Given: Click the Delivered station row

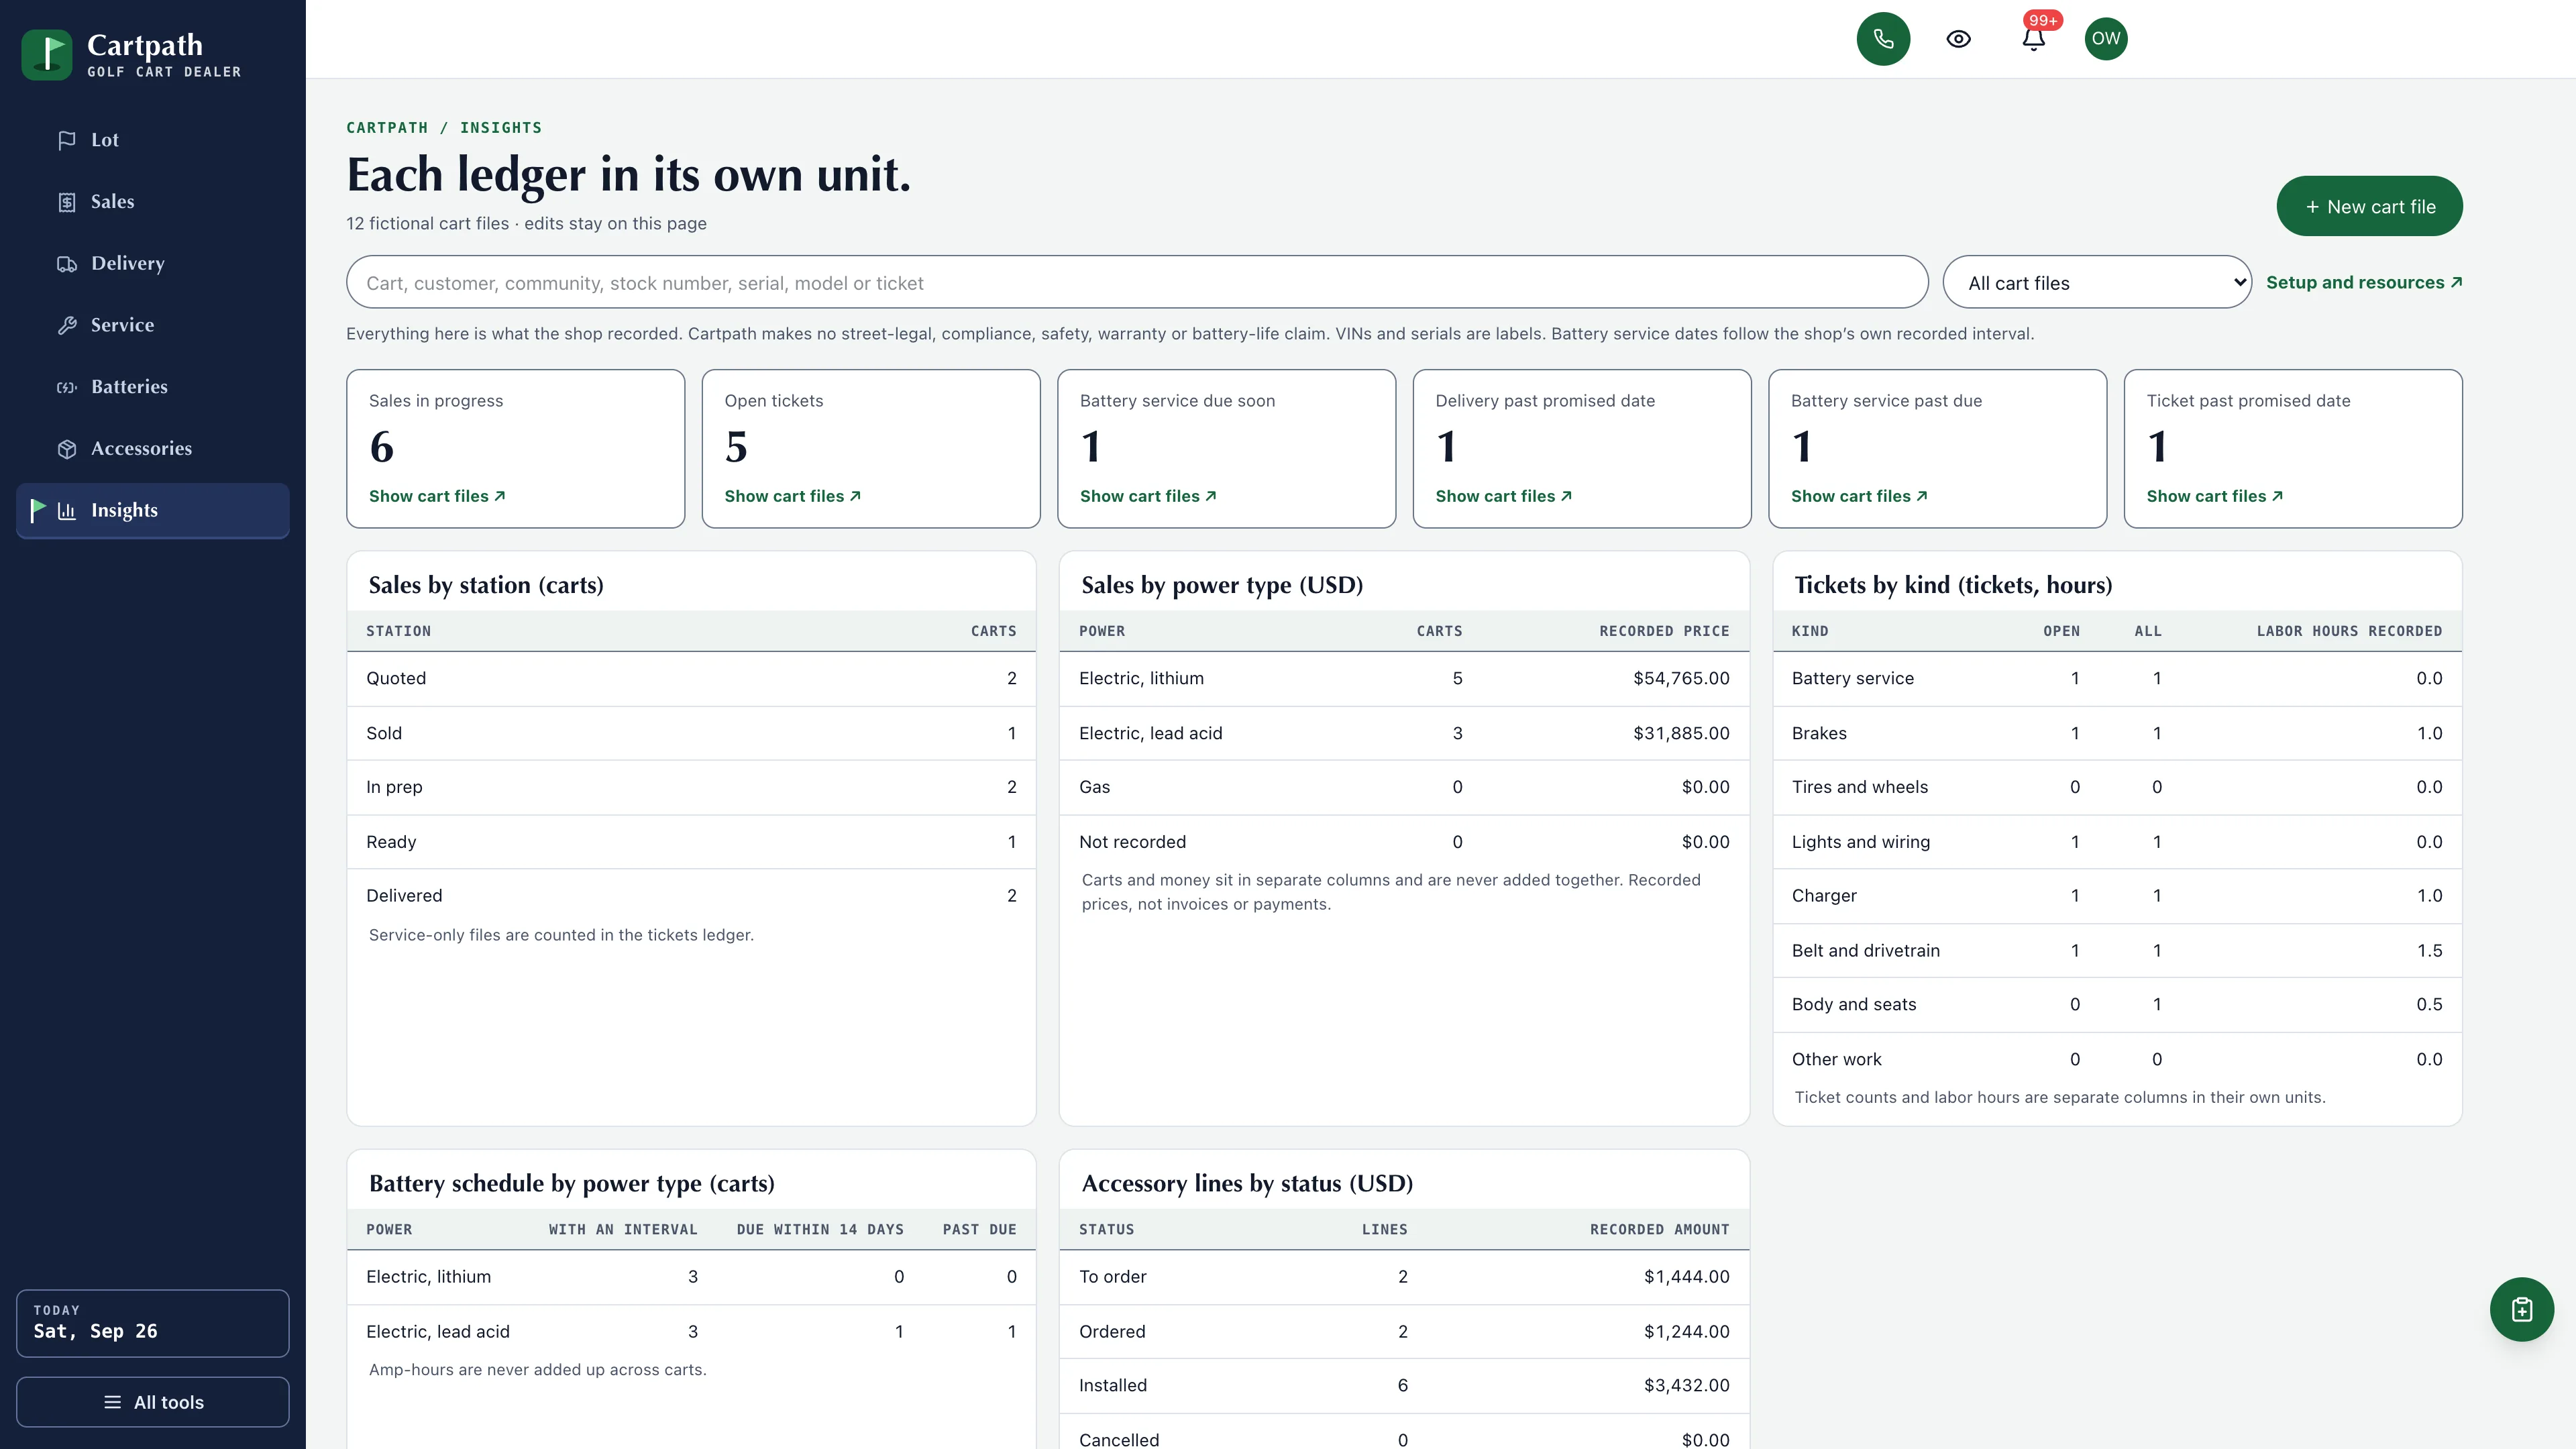Looking at the screenshot, I should [691, 896].
